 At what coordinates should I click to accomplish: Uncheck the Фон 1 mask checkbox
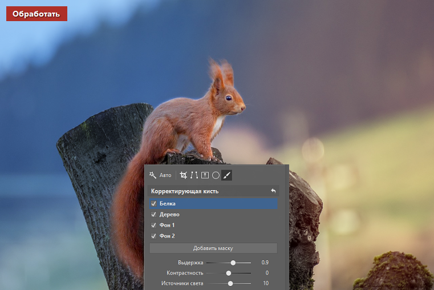coord(153,225)
